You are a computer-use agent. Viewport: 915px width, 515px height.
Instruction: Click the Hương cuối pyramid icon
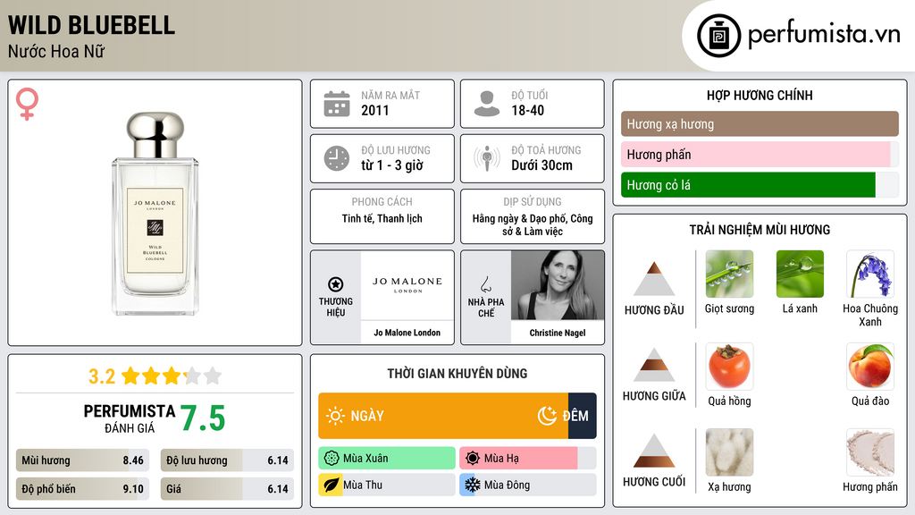click(x=654, y=451)
